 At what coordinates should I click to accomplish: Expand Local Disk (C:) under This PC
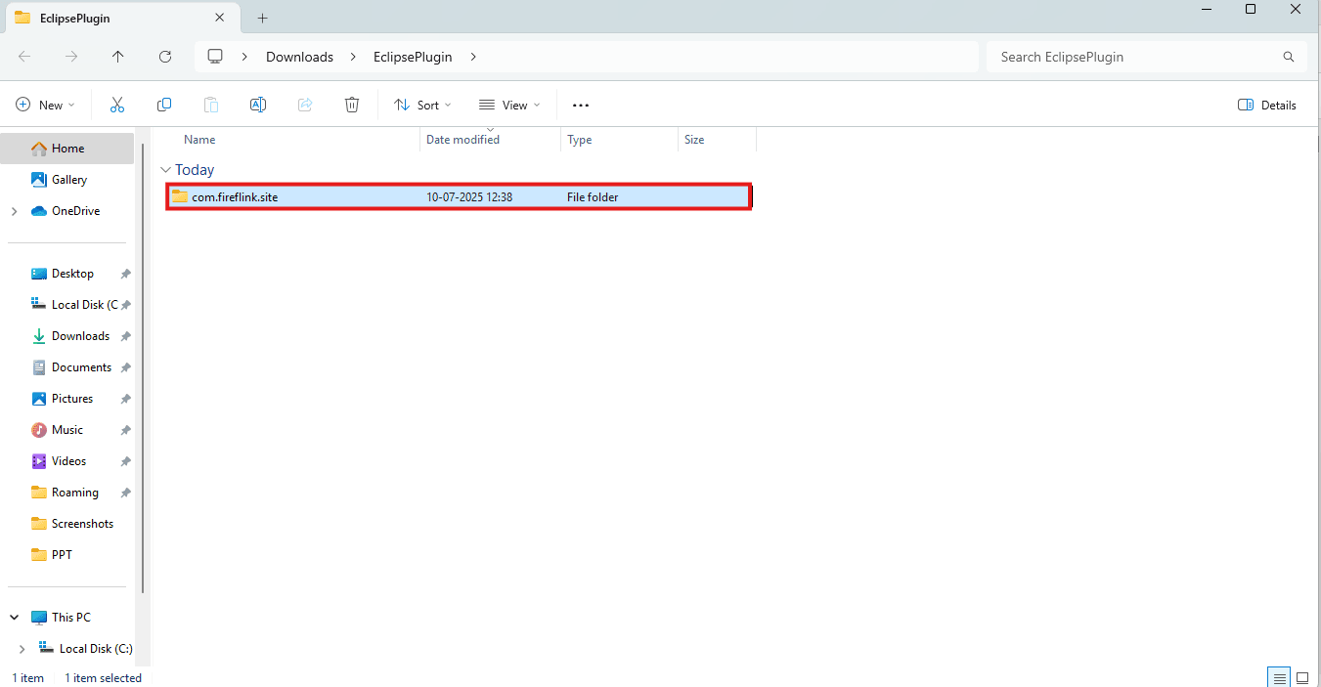click(22, 649)
